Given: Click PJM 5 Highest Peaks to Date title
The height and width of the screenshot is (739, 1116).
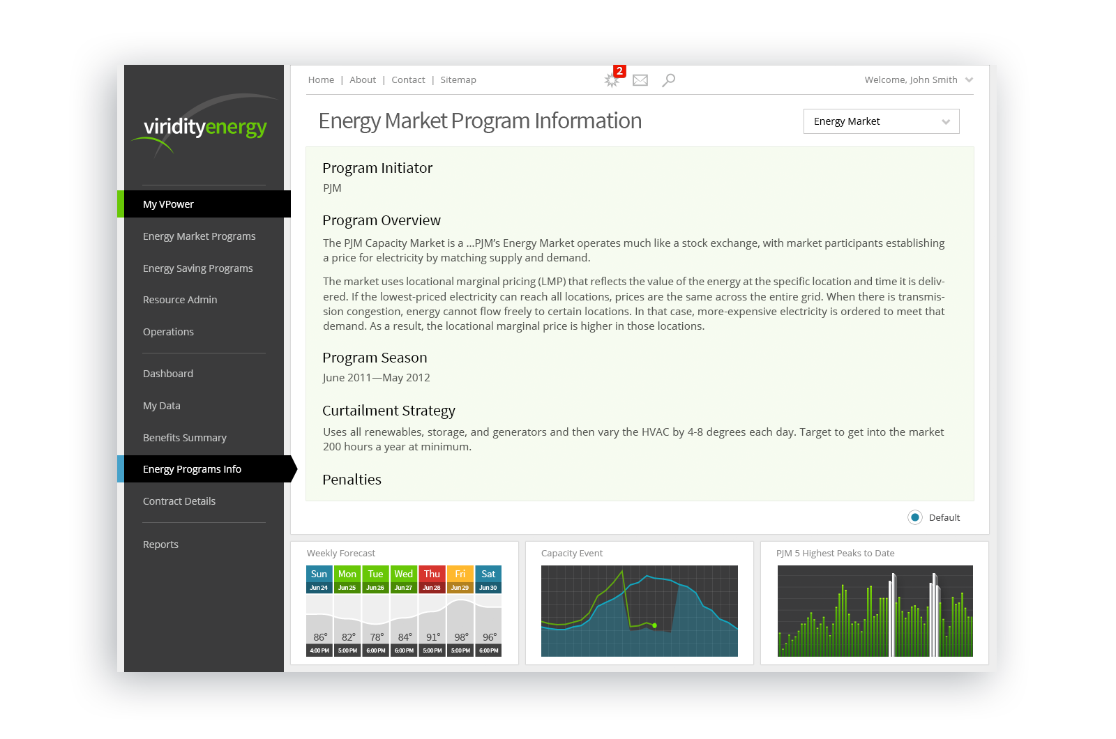Looking at the screenshot, I should point(835,554).
